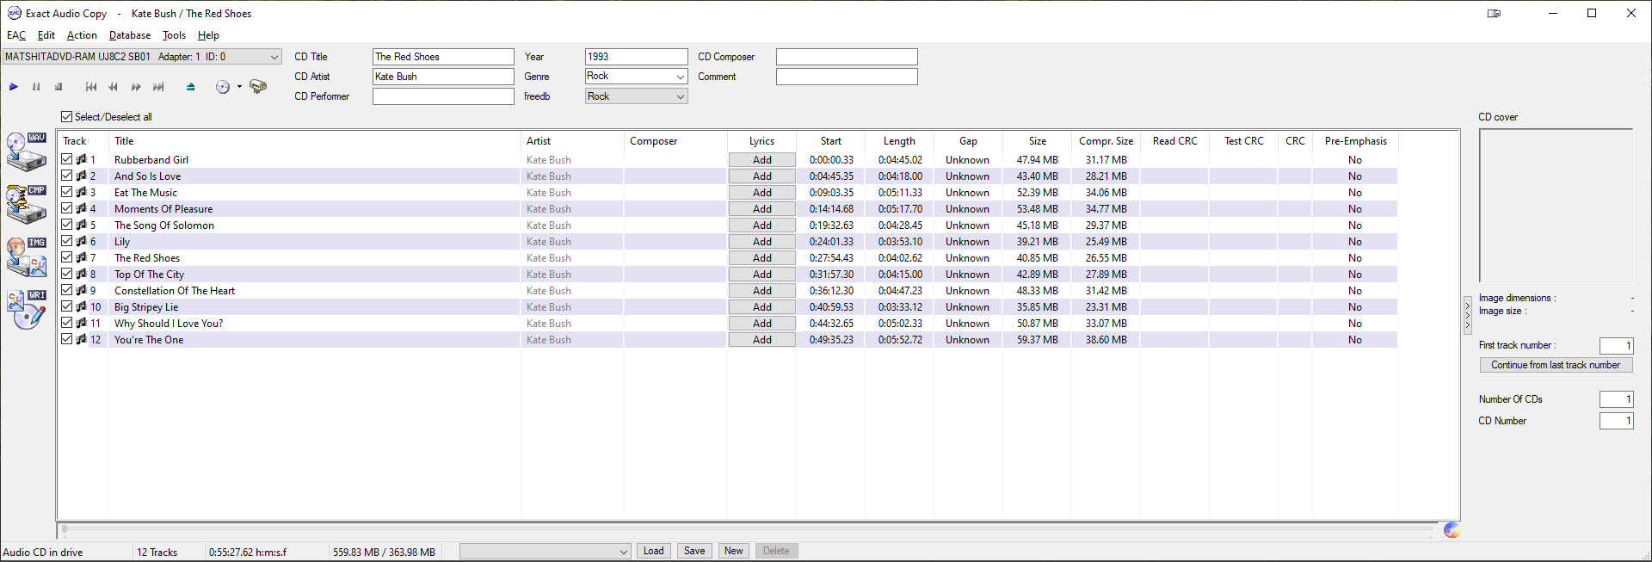Click the music note icon for track 12
Image resolution: width=1652 pixels, height=562 pixels.
click(x=82, y=339)
